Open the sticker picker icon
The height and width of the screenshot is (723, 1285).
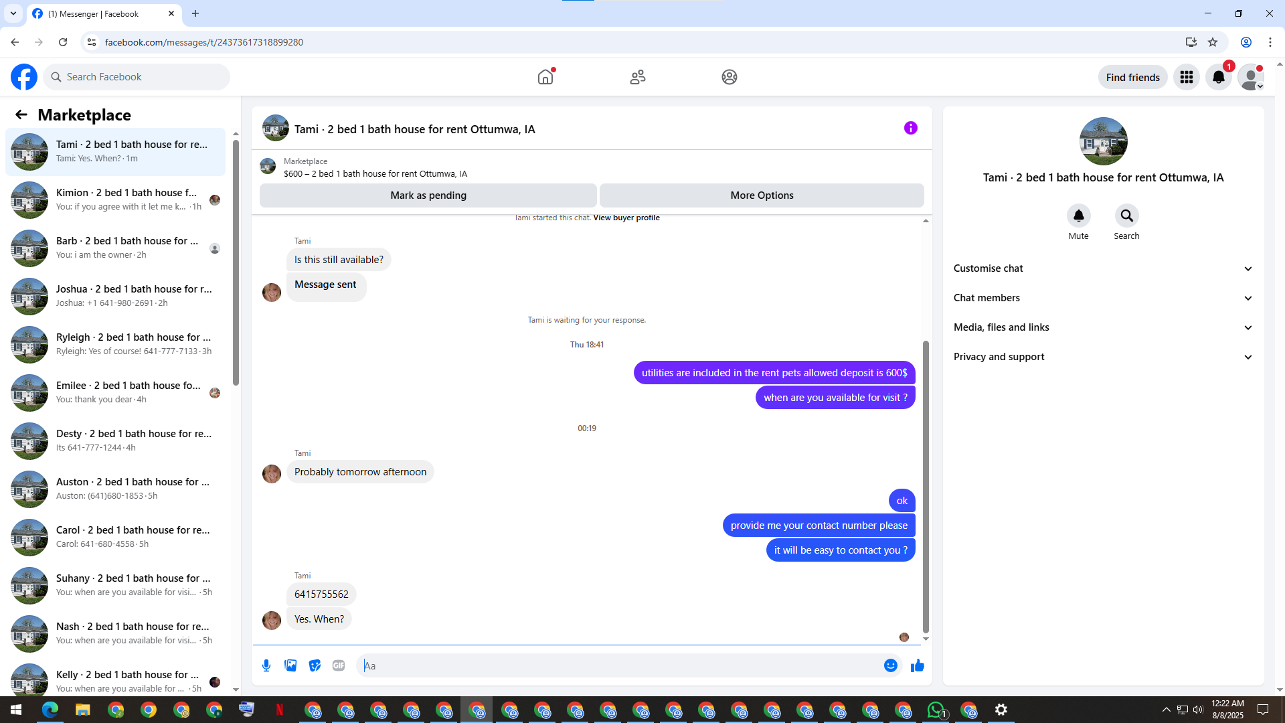coord(315,665)
